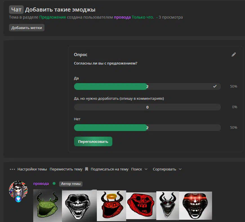Click the thread title Добавить такие эмоджы
Screen dimensions: 245x222
tap(60, 10)
